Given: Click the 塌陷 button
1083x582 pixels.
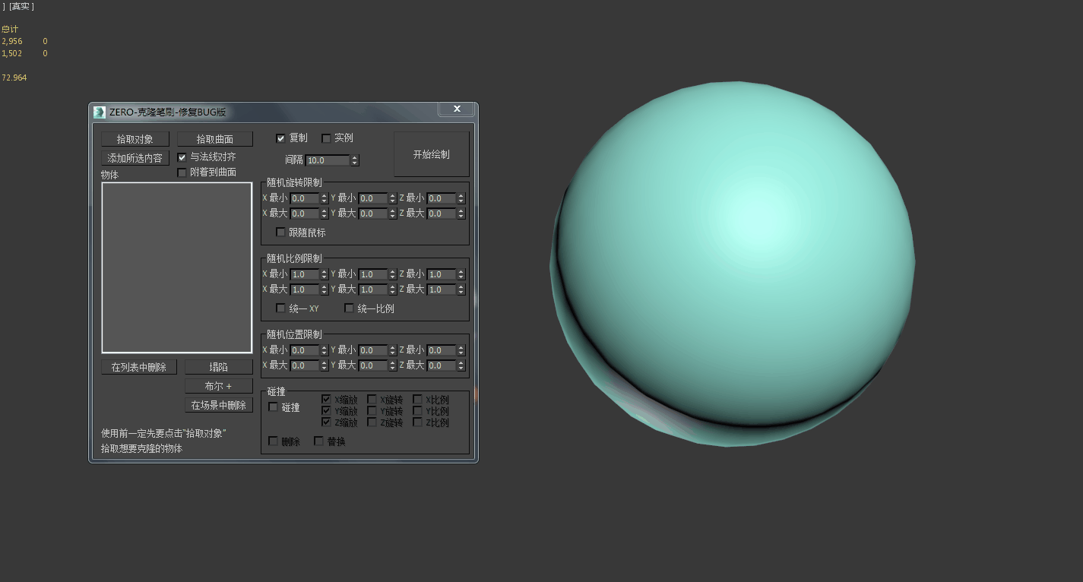Looking at the screenshot, I should point(219,367).
